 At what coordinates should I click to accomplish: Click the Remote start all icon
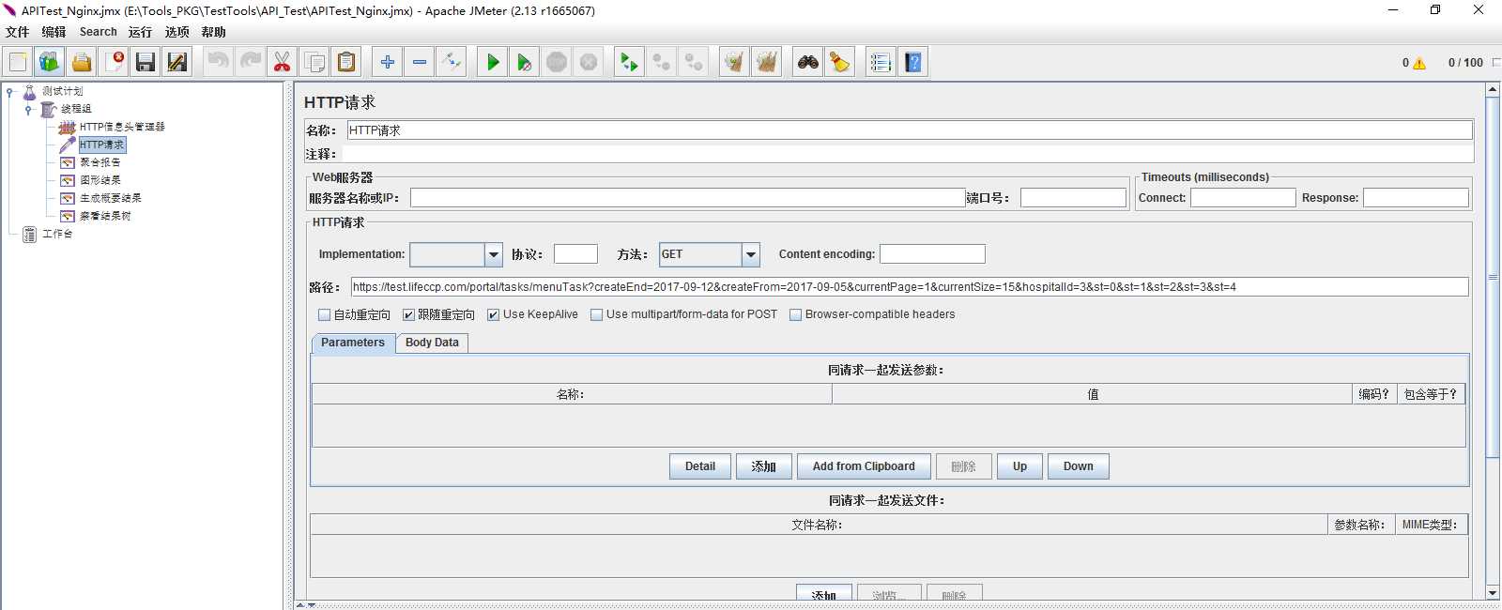629,62
